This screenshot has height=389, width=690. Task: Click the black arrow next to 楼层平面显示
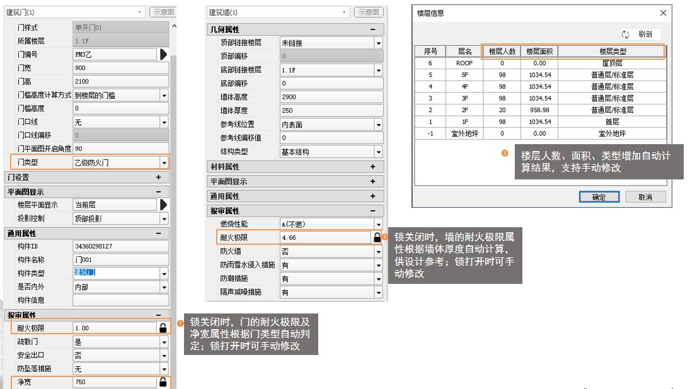[163, 205]
